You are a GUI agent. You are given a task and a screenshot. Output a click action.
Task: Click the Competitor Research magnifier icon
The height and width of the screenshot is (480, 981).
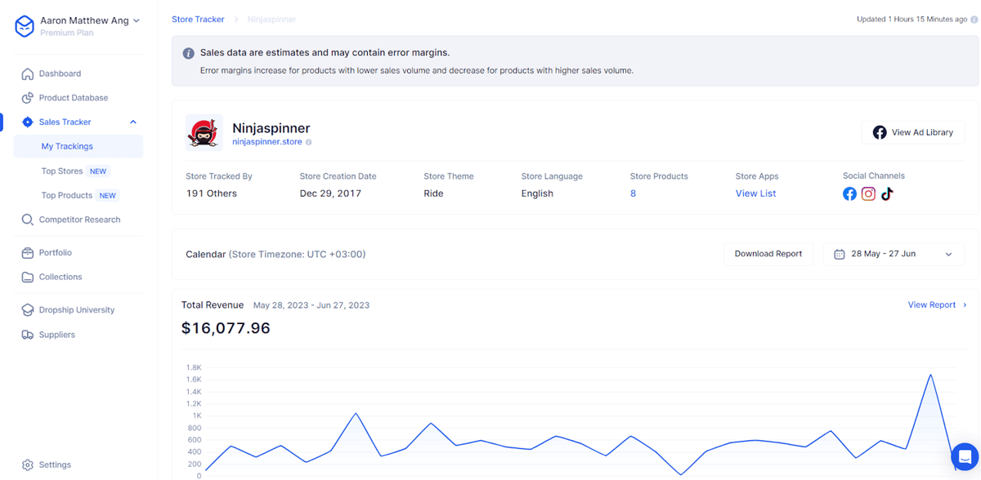28,220
